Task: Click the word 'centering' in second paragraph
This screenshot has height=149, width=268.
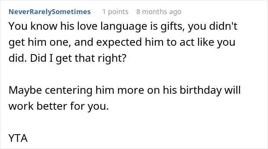Action: pos(69,90)
